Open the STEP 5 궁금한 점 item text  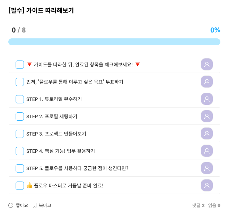[x=77, y=168]
